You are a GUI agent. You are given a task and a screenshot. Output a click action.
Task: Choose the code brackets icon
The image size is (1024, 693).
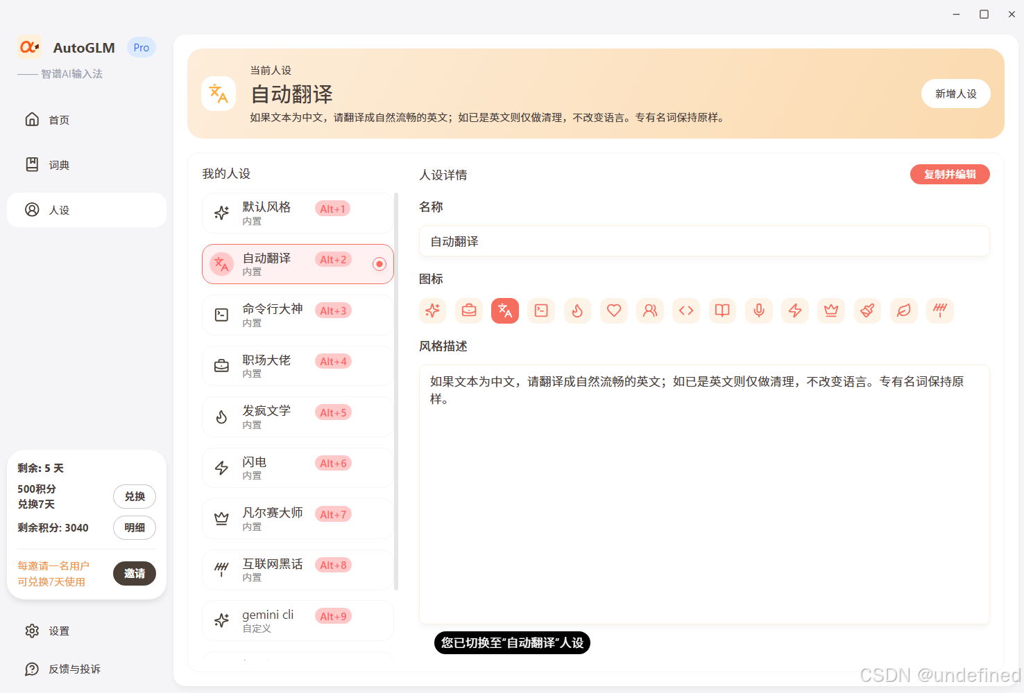pyautogui.click(x=686, y=310)
